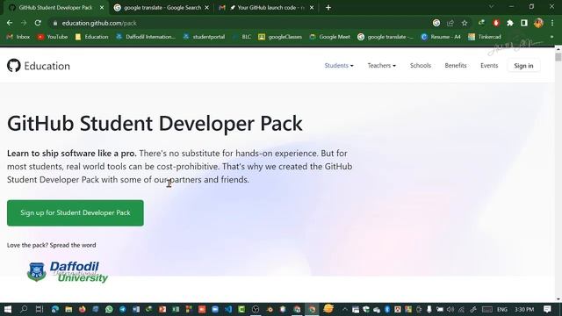Image resolution: width=562 pixels, height=316 pixels.
Task: Open Microsoft Edge from the taskbar
Action: 55,309
